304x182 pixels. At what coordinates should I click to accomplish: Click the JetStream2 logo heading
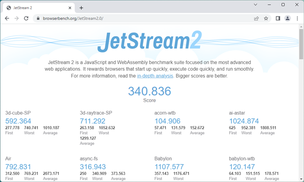click(x=150, y=41)
